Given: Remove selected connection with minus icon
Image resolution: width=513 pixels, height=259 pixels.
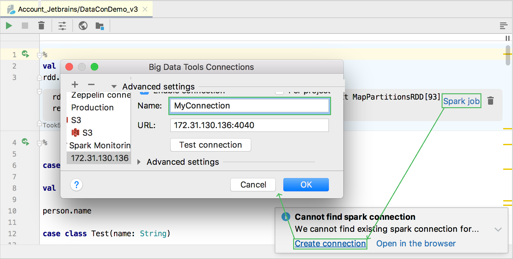Looking at the screenshot, I should click(x=91, y=84).
